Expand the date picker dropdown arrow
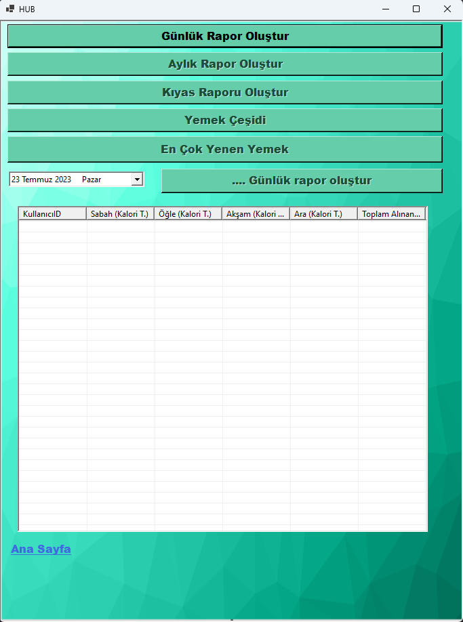 point(137,180)
